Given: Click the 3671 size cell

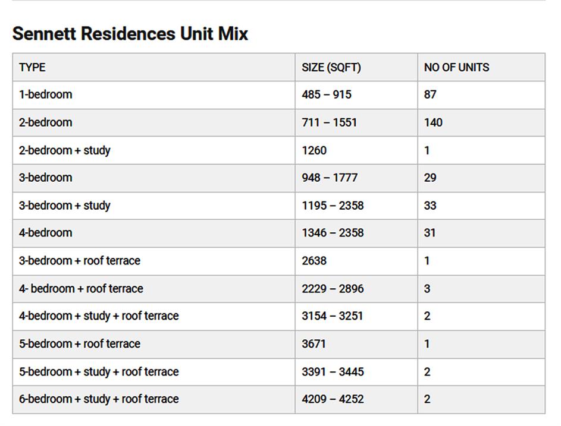Looking at the screenshot, I should coord(314,344).
